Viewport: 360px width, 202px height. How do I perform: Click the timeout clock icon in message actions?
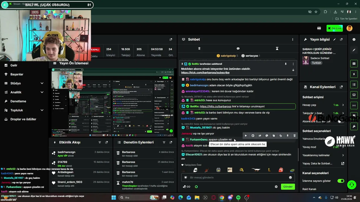(x=253, y=136)
